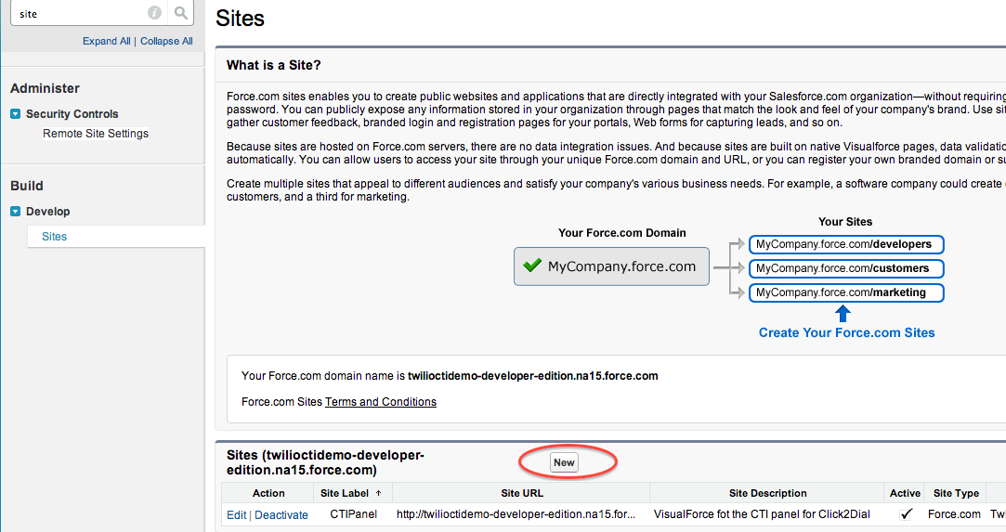The width and height of the screenshot is (1006, 532).
Task: Open the CTIPanel site URL
Action: (x=516, y=514)
